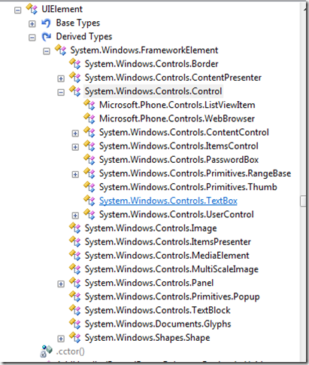Select System.Windows.Documents.Glyphs
309x365 pixels.
158,324
